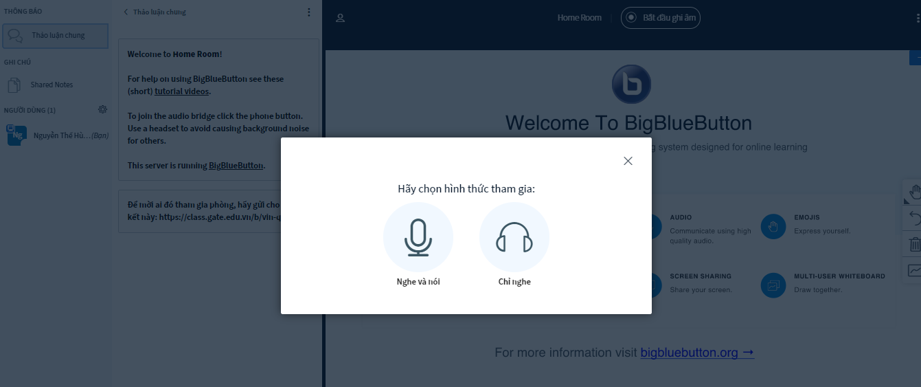The width and height of the screenshot is (921, 387).
Task: Select user Nguyễn Thế Hù… (Bạn)
Action: [x=56, y=135]
